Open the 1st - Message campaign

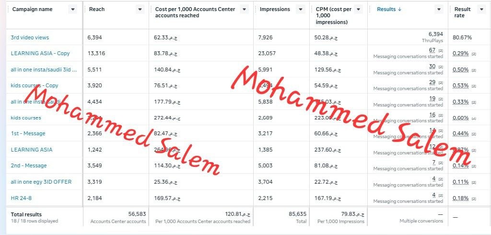(x=28, y=133)
